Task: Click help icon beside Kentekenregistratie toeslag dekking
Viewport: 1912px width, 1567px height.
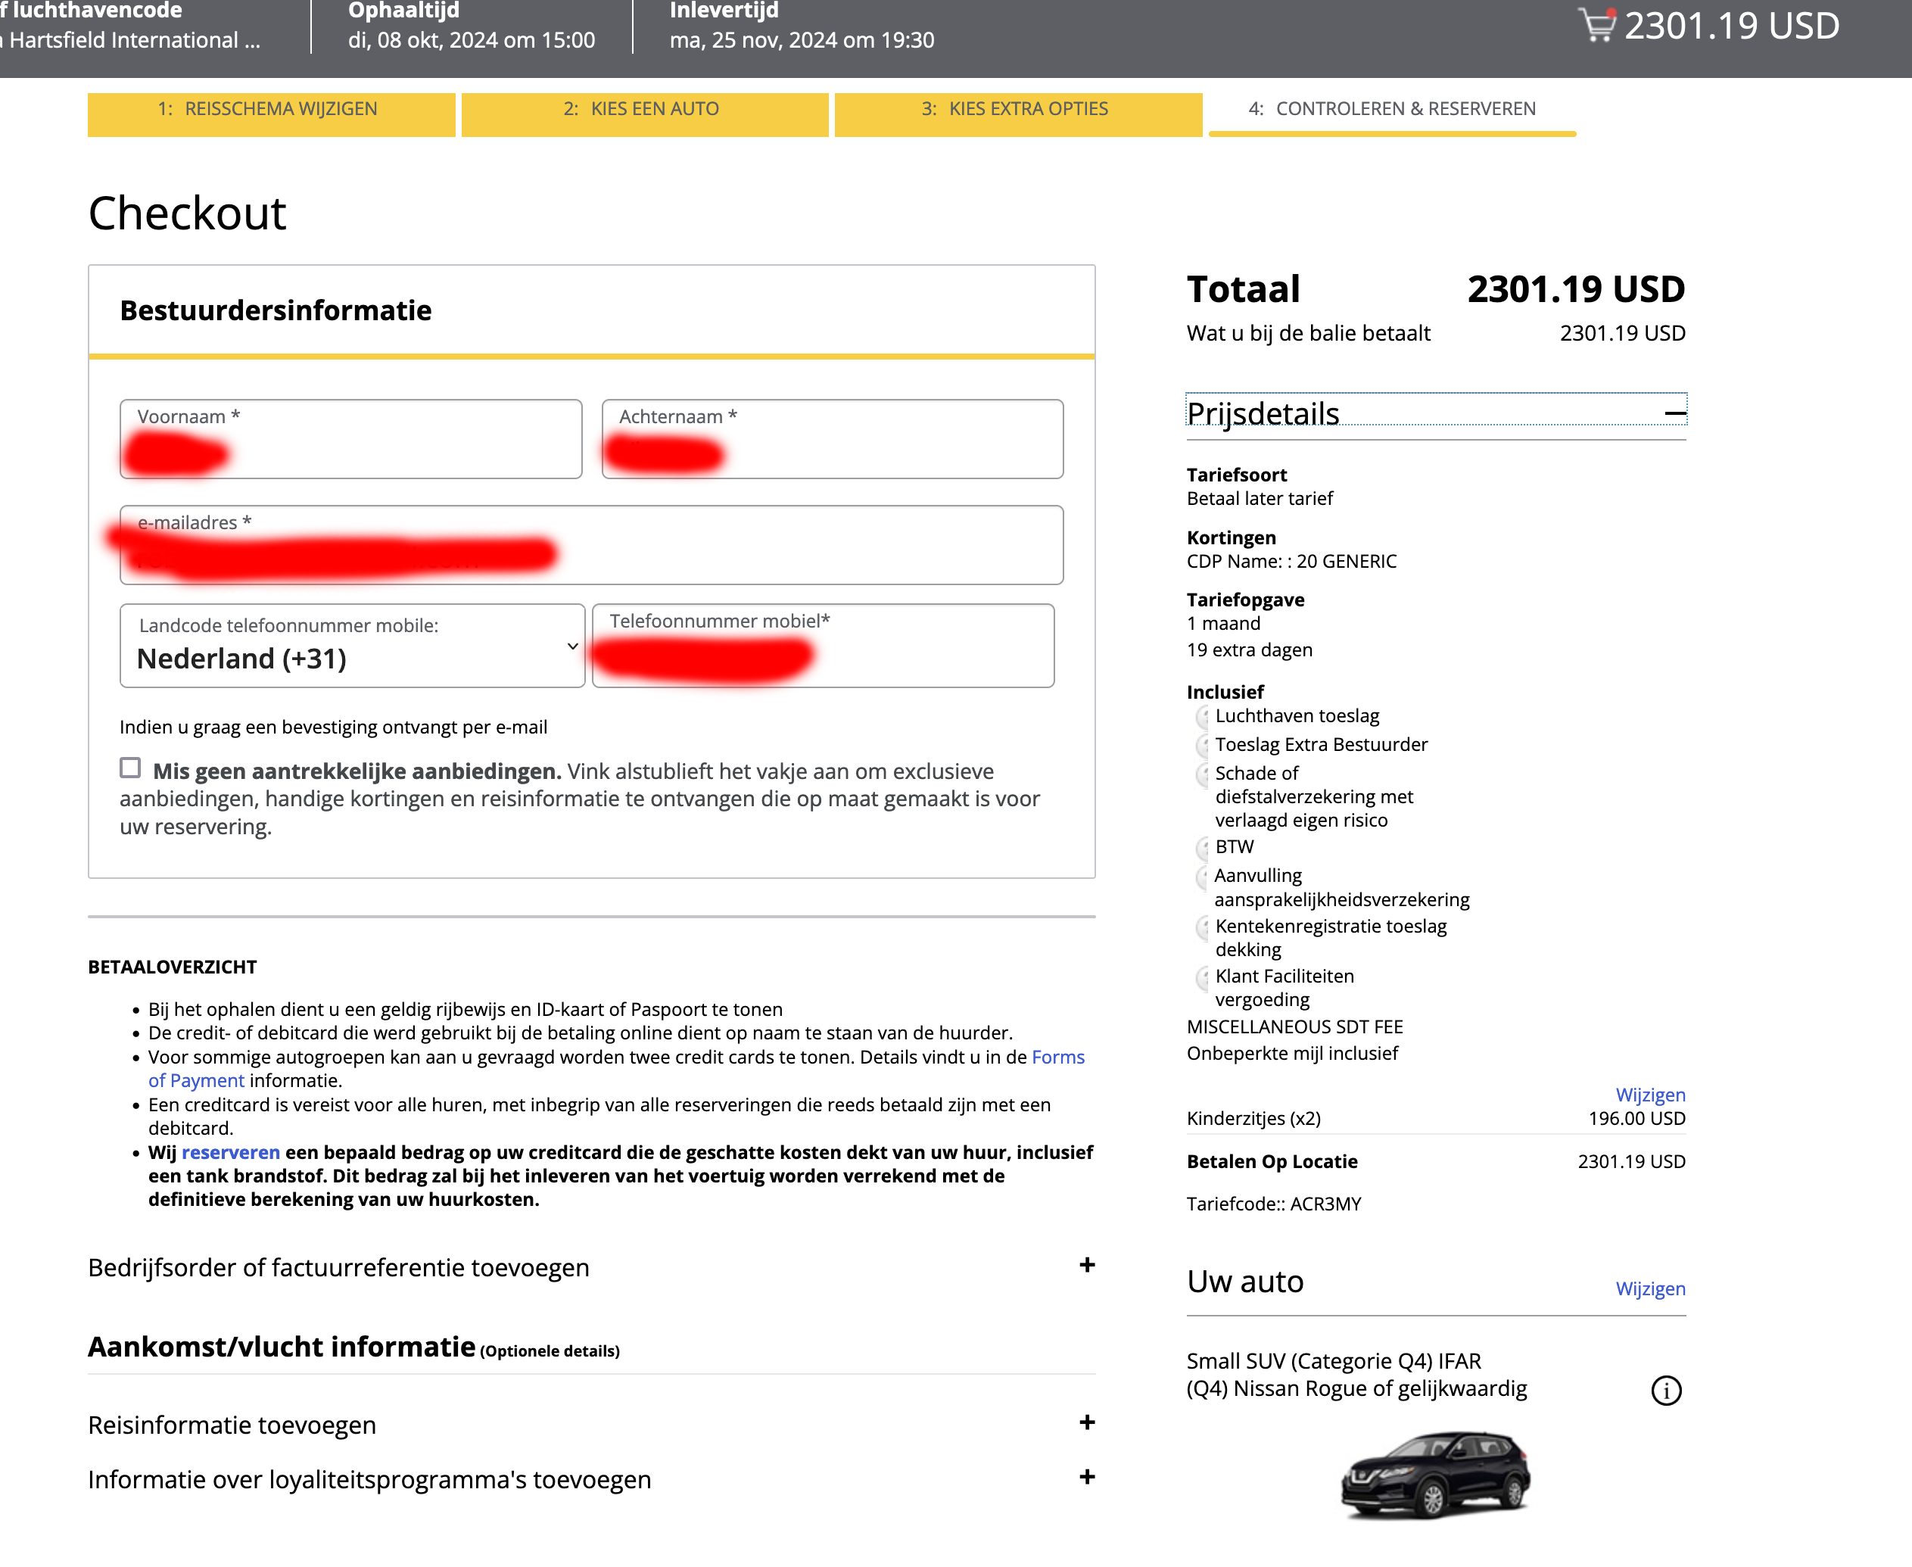Action: pos(1202,928)
